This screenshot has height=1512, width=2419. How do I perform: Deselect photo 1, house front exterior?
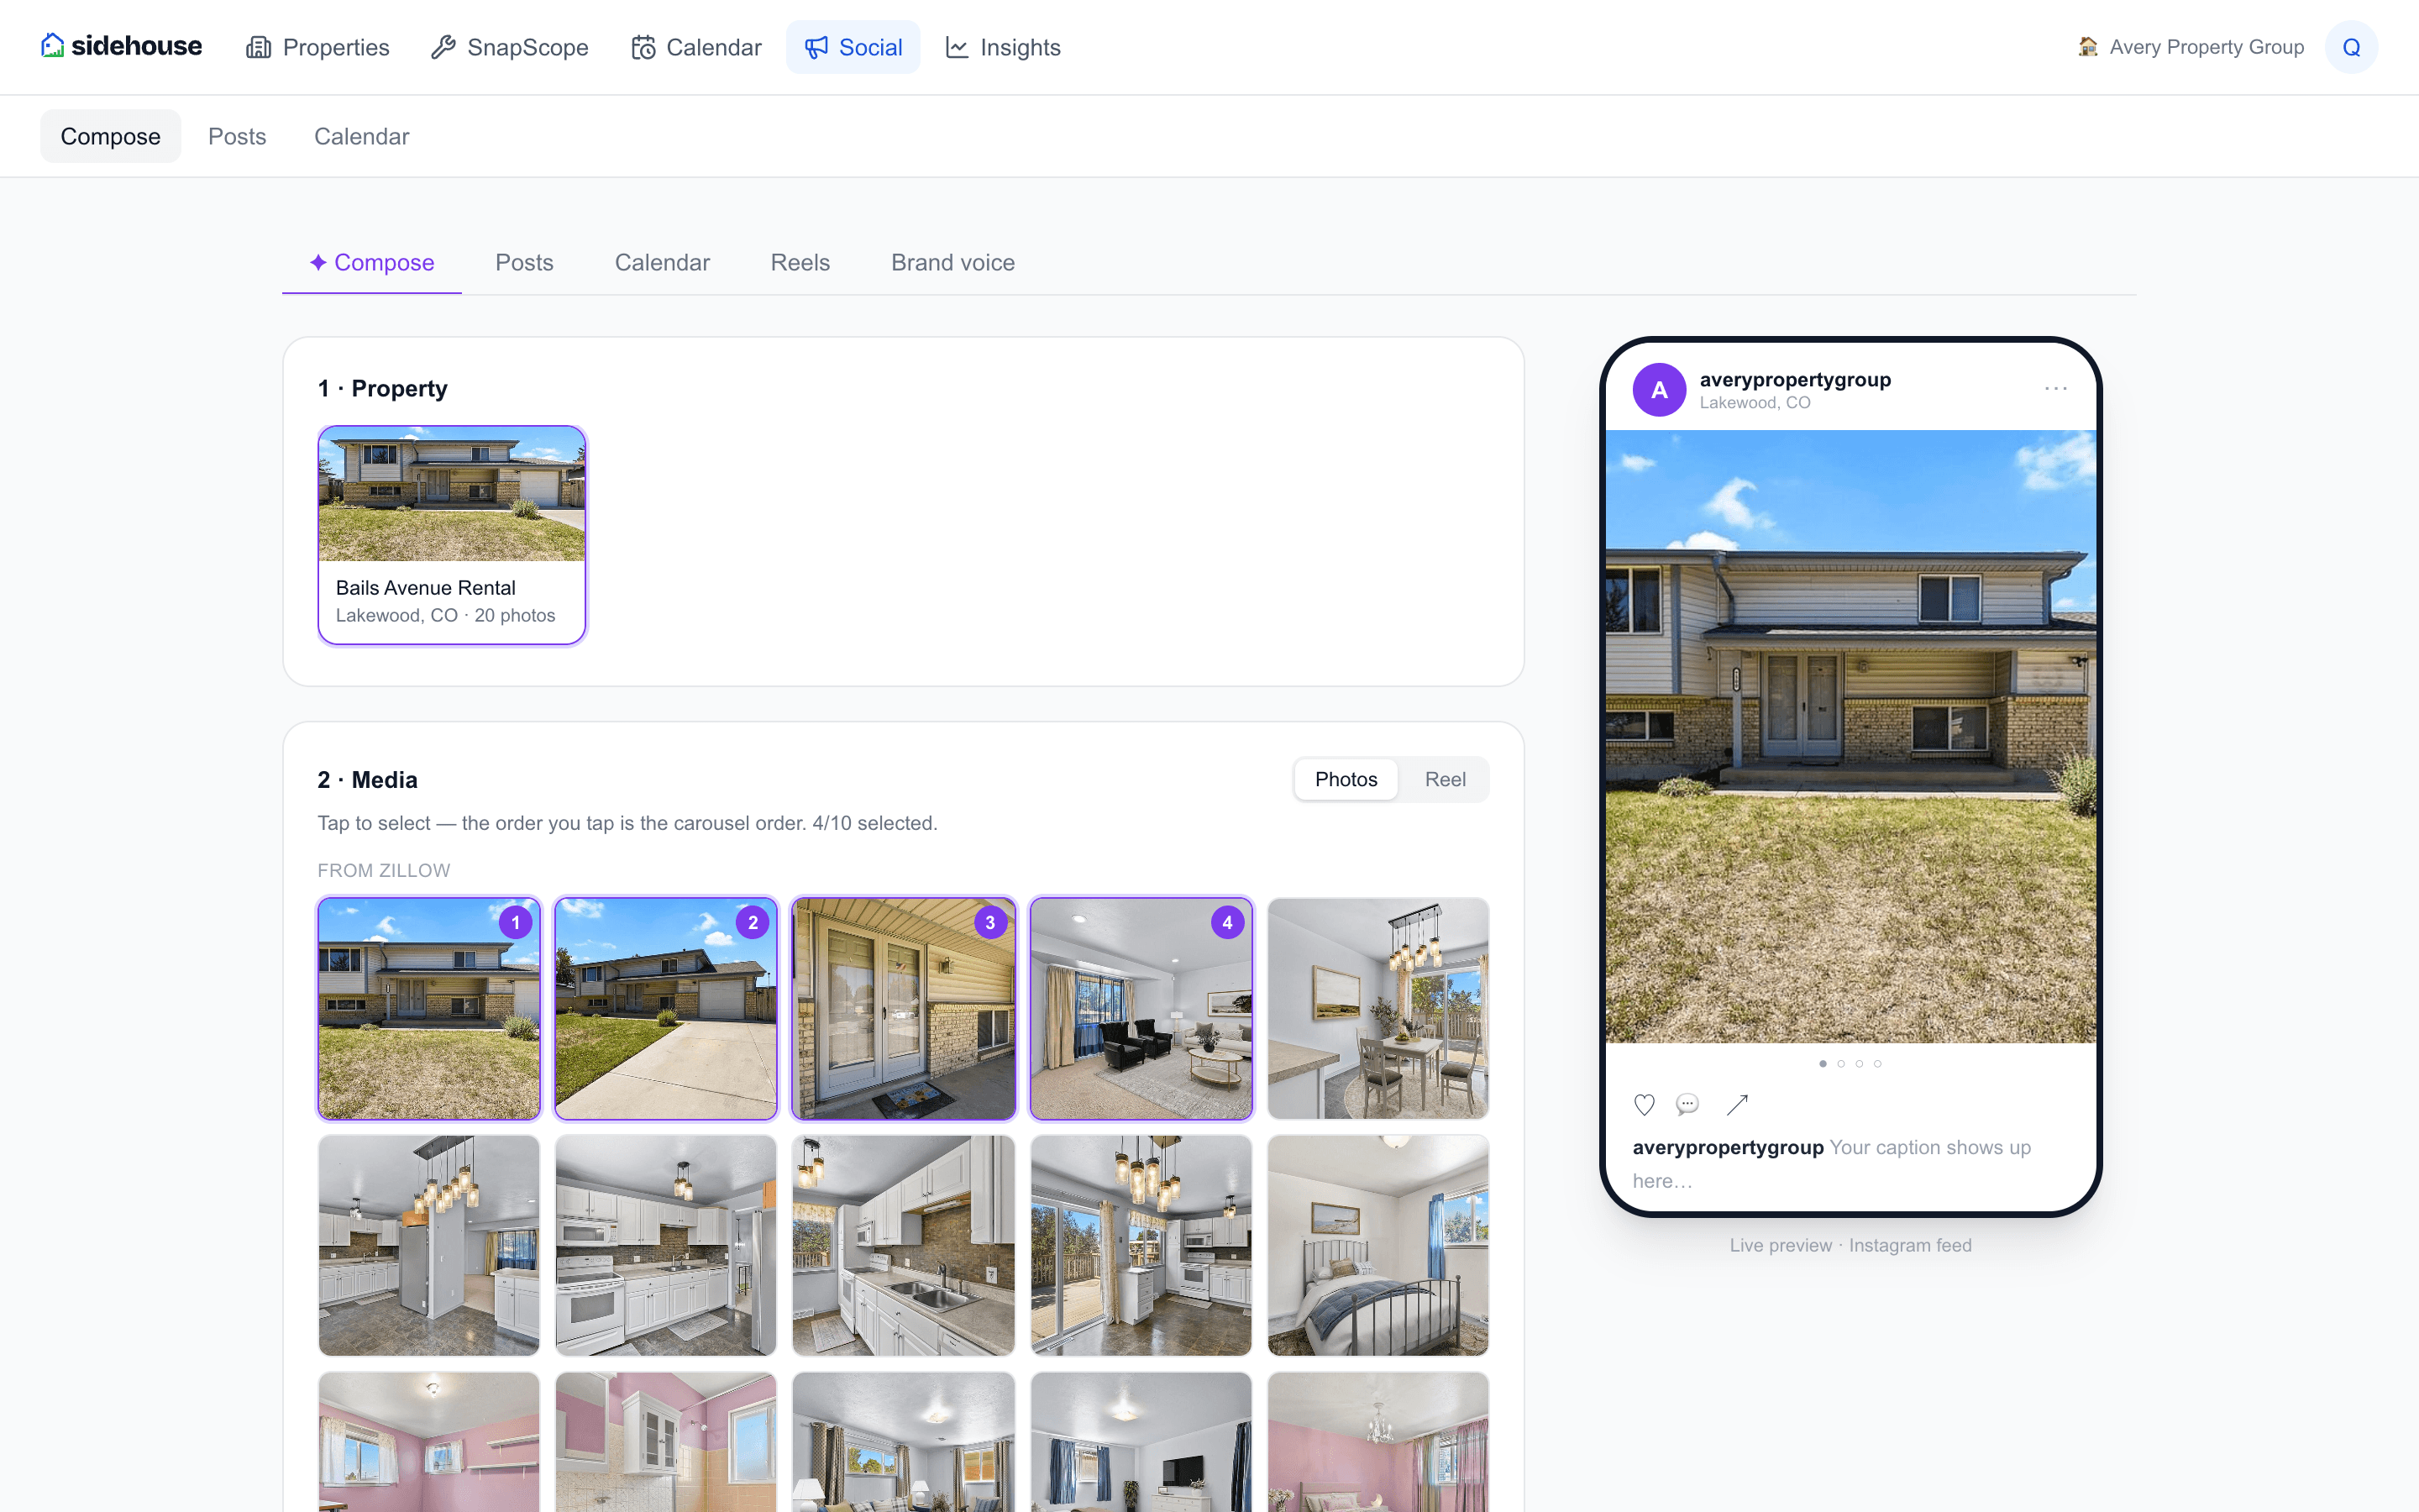[429, 1008]
